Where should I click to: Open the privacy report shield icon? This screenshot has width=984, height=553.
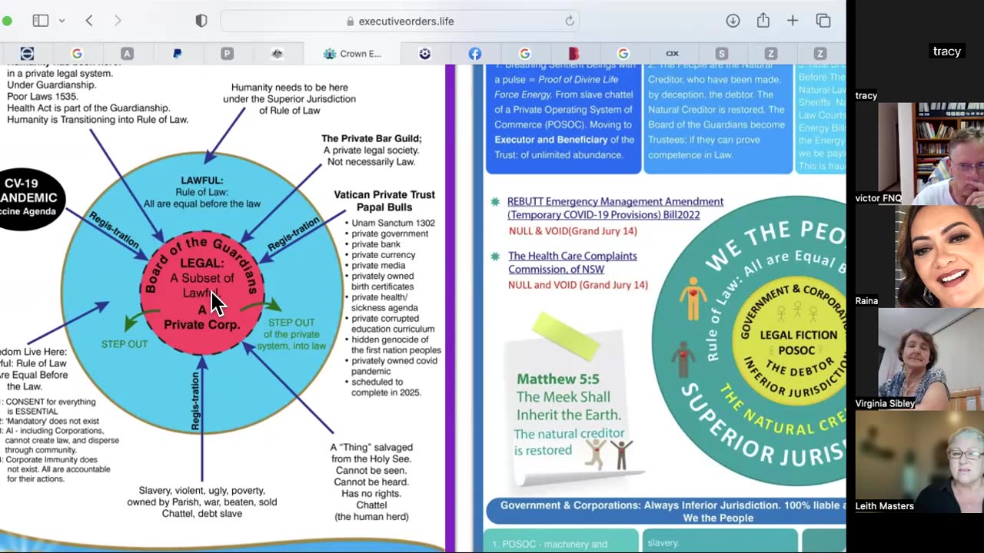(201, 21)
